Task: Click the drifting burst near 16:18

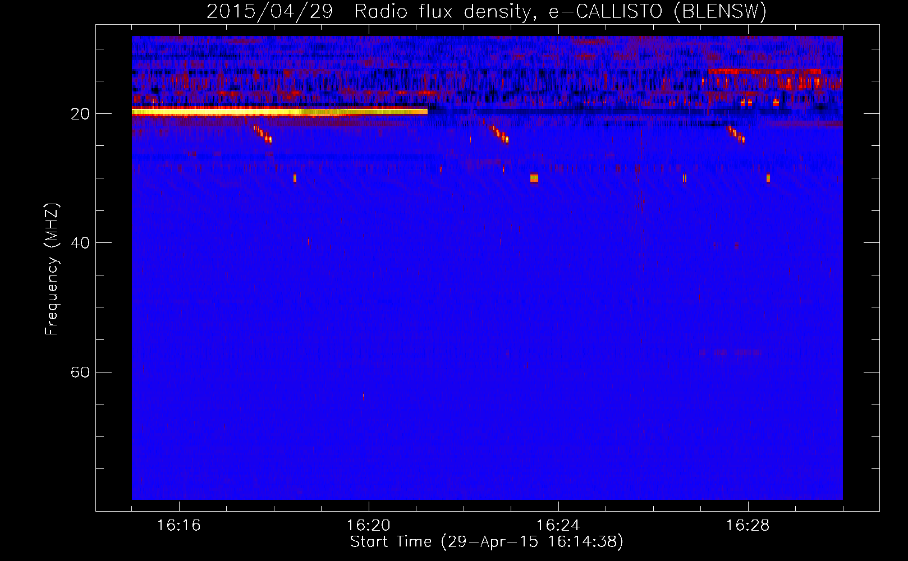Action: (262, 134)
